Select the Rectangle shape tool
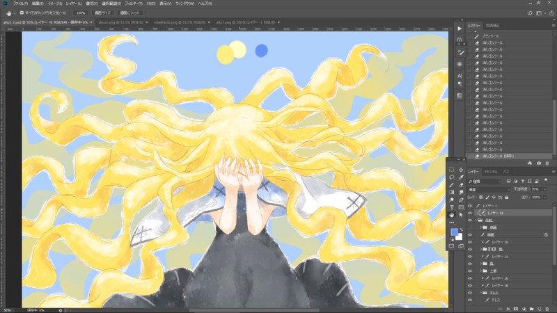 tap(461, 207)
